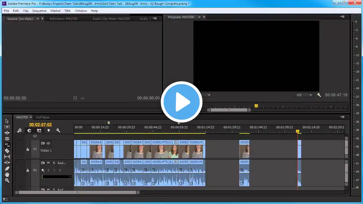Mute audio track A1
The height and width of the screenshot is (204, 363).
48,163
